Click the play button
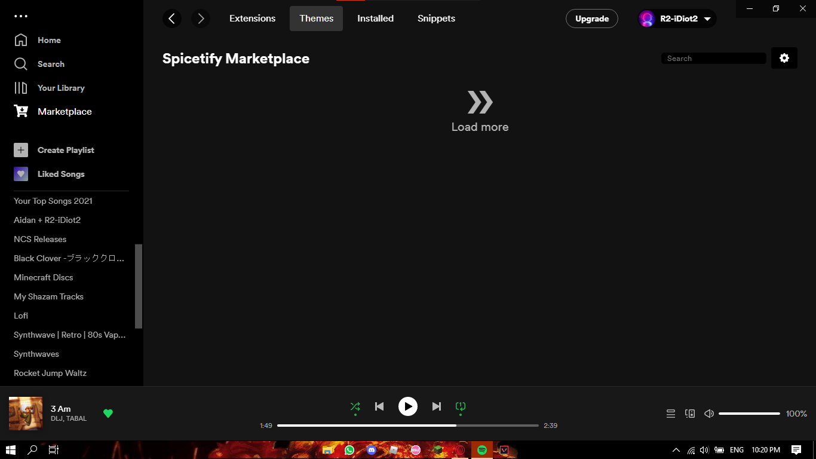The width and height of the screenshot is (816, 459). (x=408, y=406)
